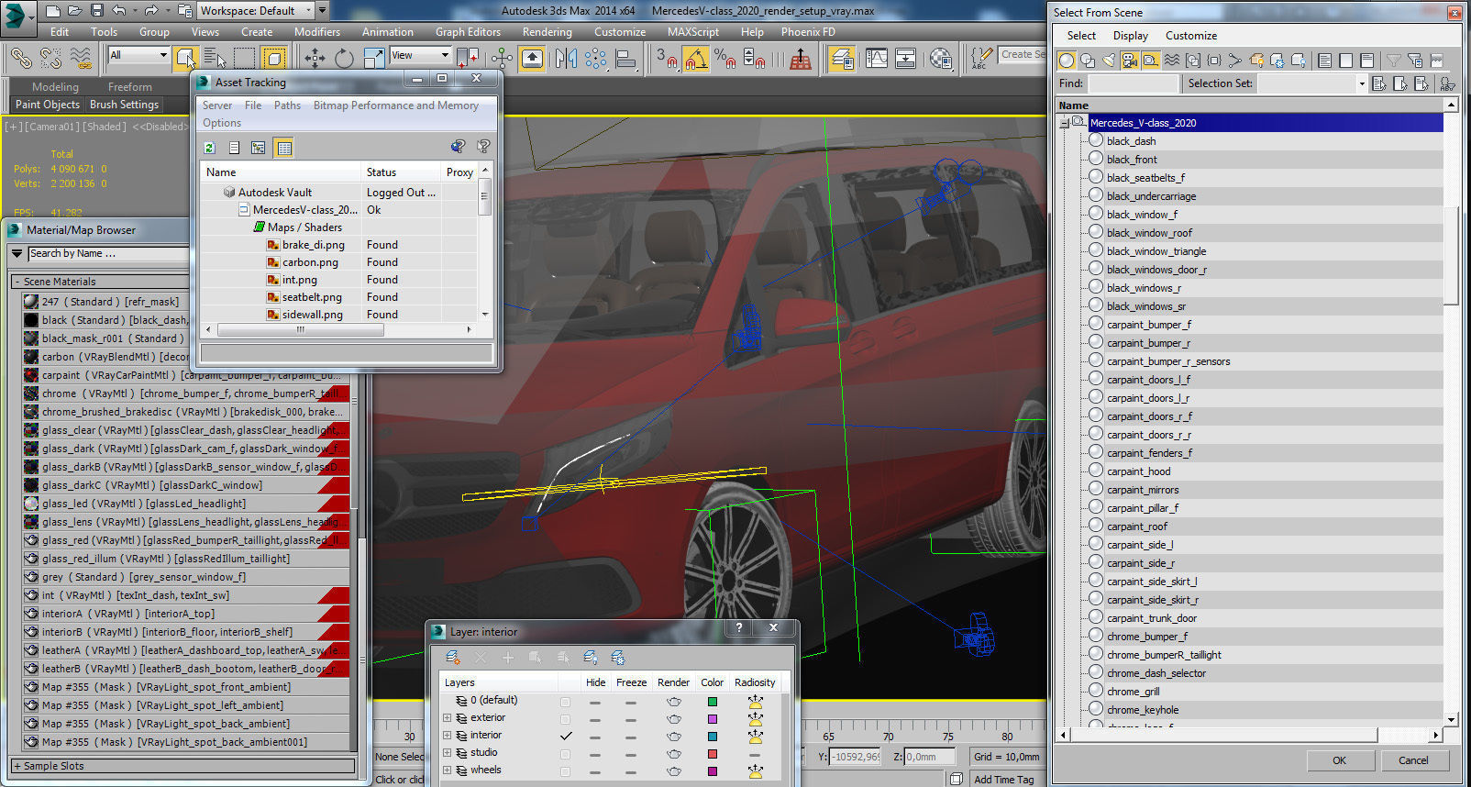Create a new layer in Layer dialog

pos(452,658)
